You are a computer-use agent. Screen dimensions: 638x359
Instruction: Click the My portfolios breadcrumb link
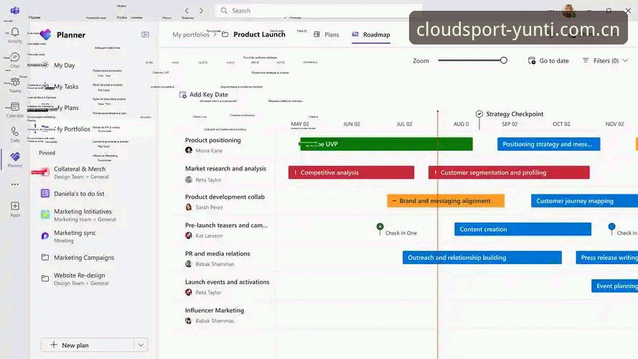191,34
